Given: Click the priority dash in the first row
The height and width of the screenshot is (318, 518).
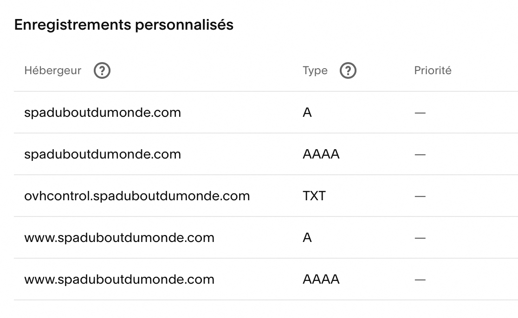Looking at the screenshot, I should click(x=420, y=113).
